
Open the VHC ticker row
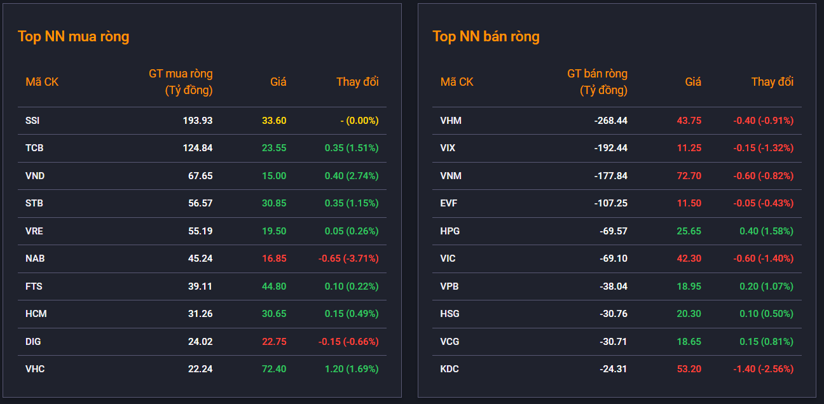(x=202, y=369)
